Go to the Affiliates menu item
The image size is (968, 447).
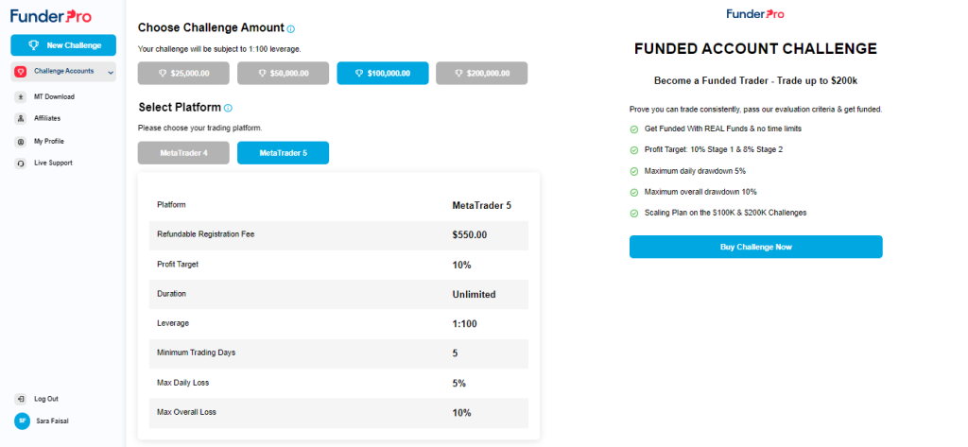point(47,118)
